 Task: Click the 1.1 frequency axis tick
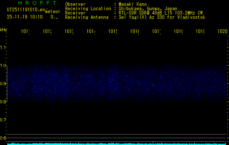3,47
